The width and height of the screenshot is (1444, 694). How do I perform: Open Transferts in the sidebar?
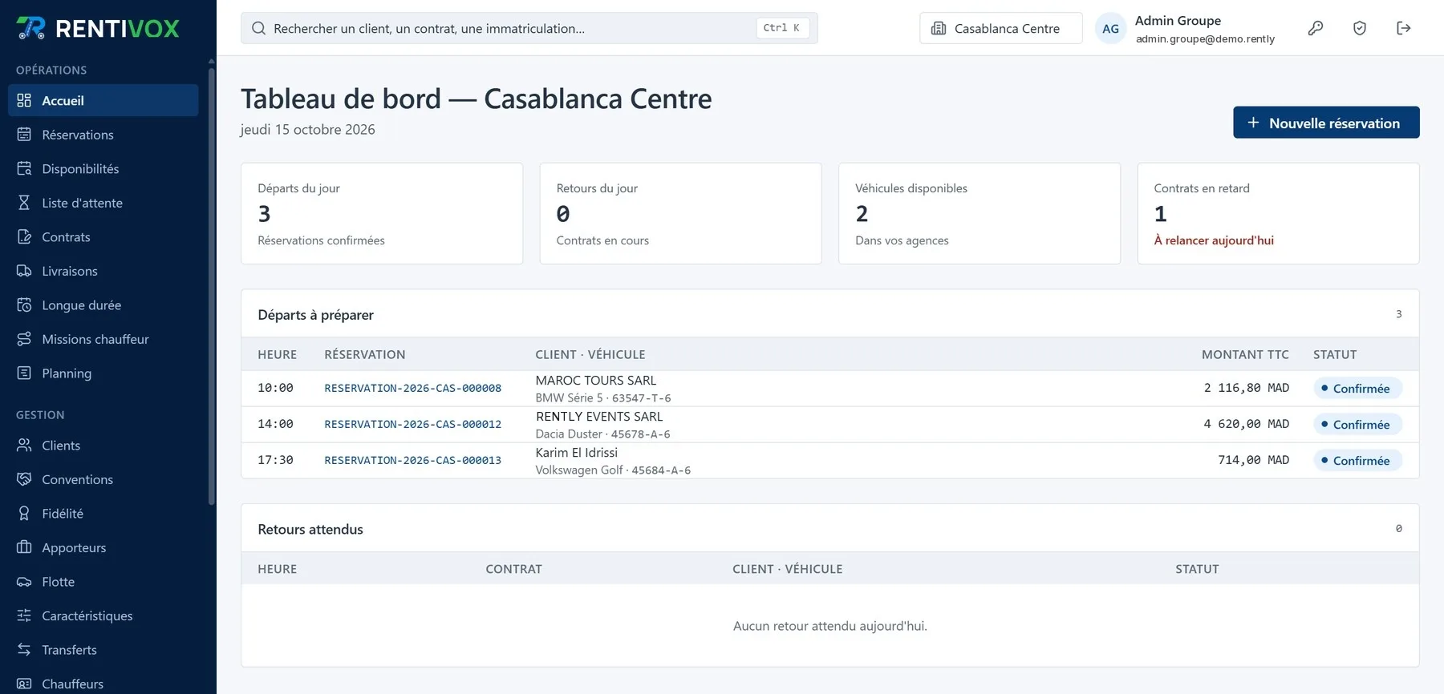coord(103,650)
